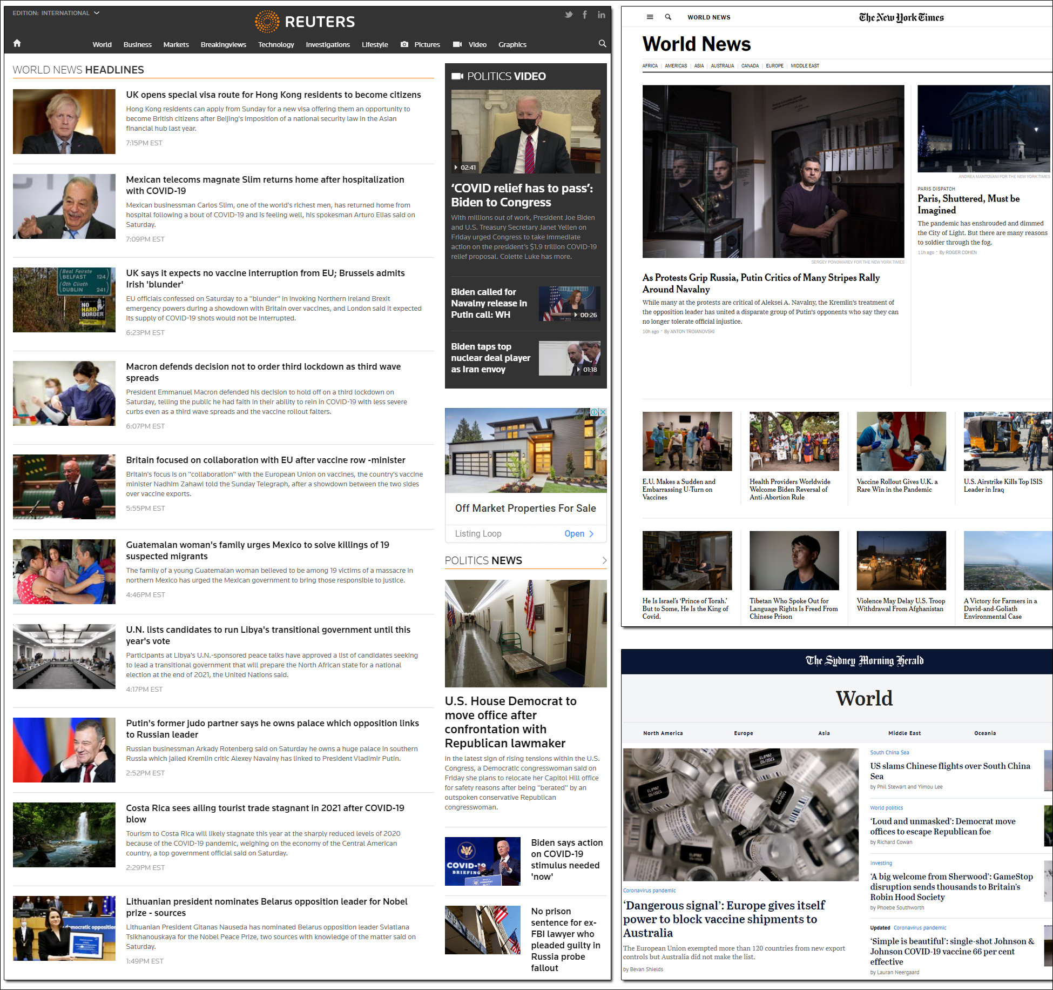The width and height of the screenshot is (1053, 990).
Task: Open 'Dangerous signal' Europe vaccine headline
Action: tap(724, 919)
